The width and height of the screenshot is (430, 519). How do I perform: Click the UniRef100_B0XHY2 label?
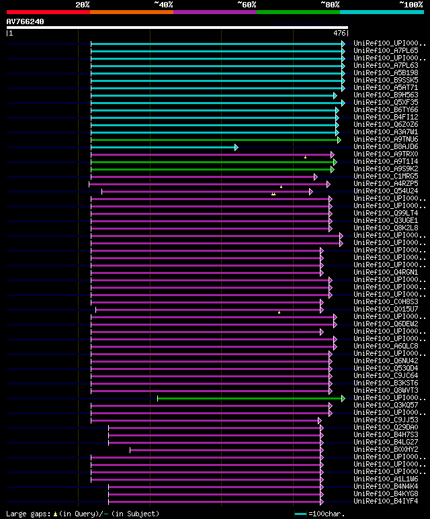tap(386, 450)
